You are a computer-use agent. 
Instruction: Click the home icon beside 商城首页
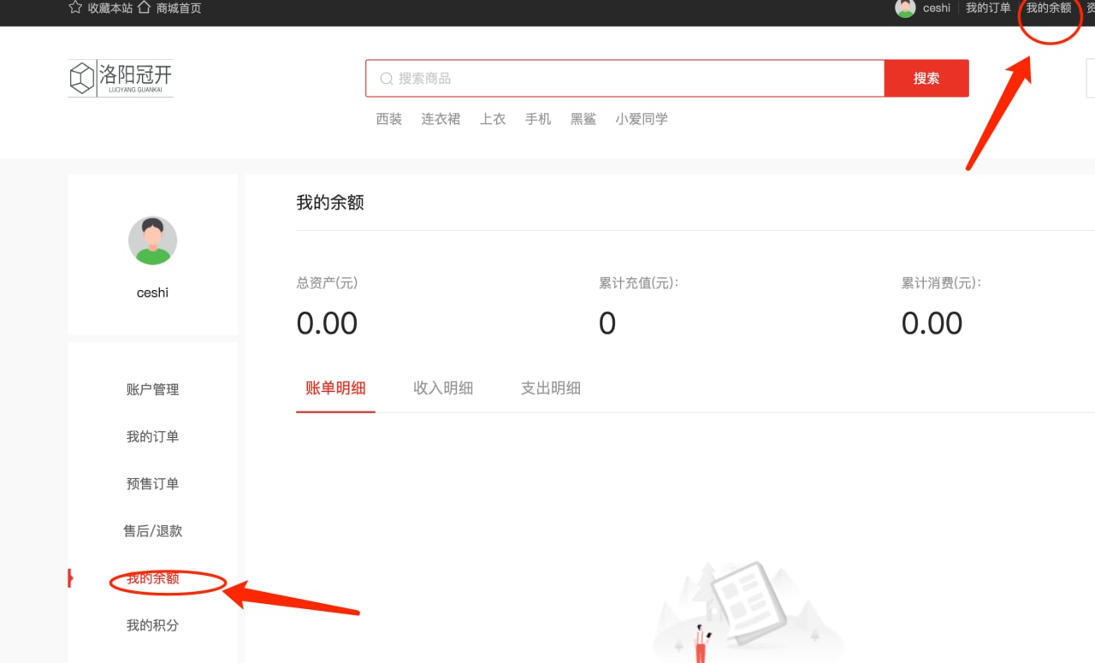(144, 8)
